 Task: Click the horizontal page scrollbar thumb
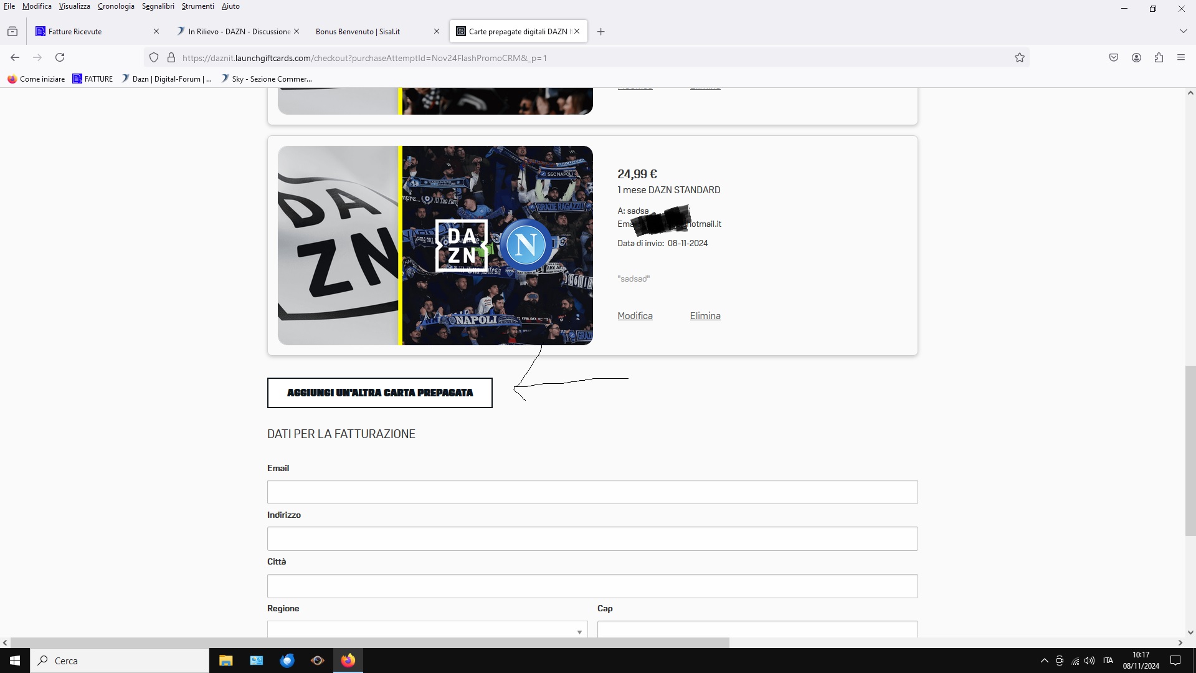pos(370,642)
